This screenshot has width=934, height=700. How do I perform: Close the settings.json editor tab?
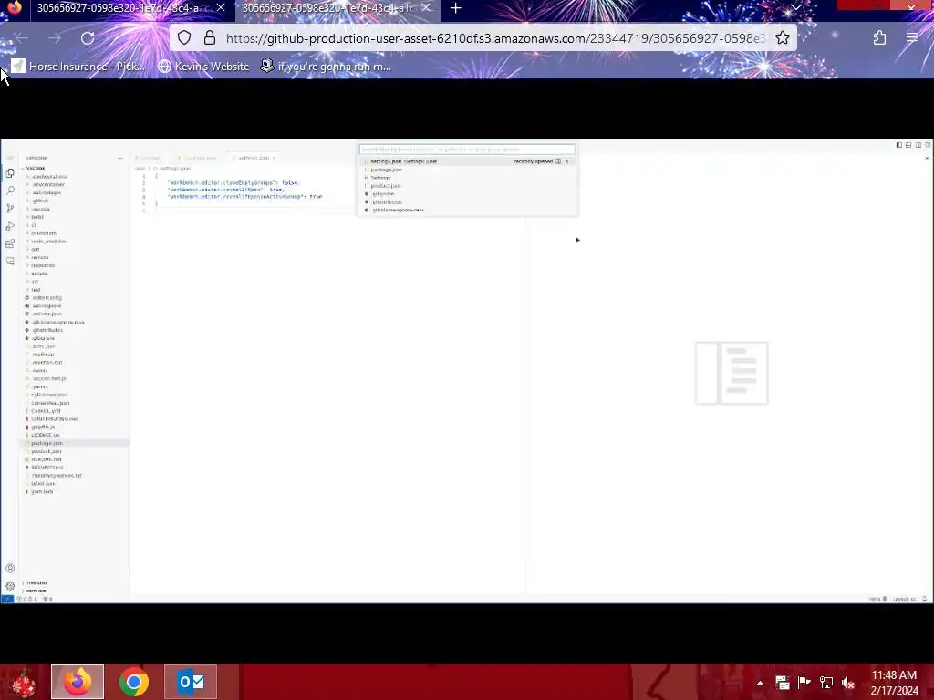274,159
